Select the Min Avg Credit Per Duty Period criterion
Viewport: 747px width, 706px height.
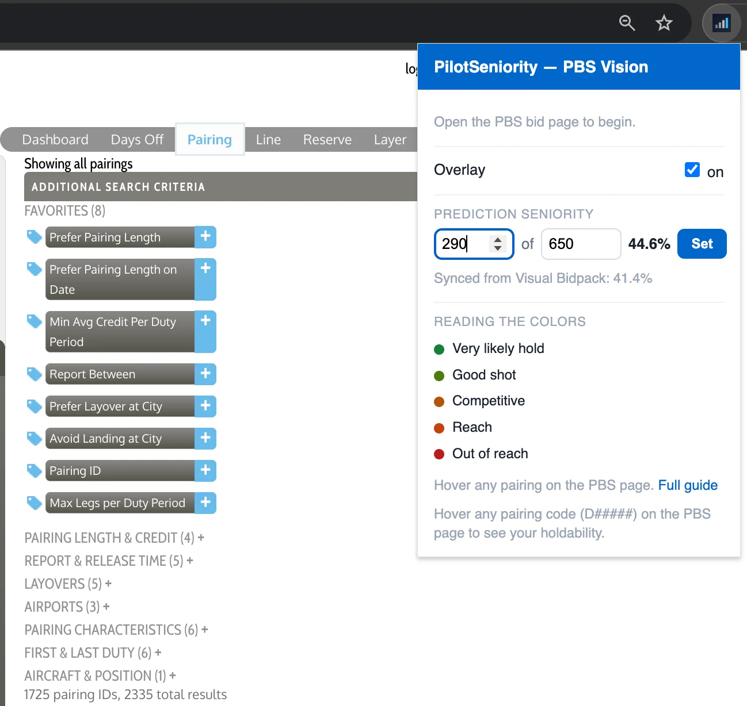(x=120, y=332)
